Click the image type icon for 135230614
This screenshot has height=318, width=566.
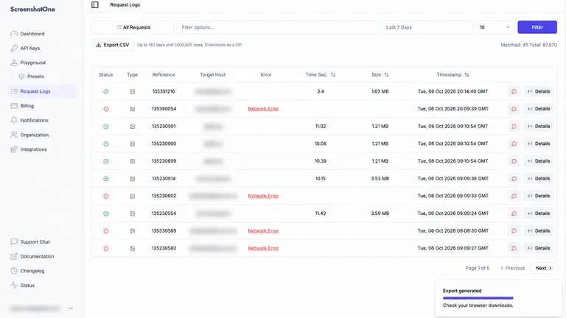pos(133,179)
